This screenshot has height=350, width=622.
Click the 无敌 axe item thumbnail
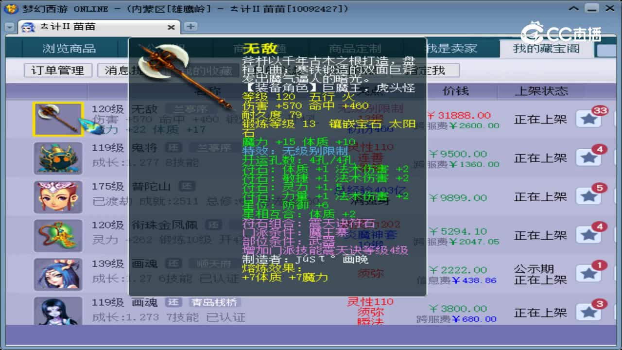point(58,119)
